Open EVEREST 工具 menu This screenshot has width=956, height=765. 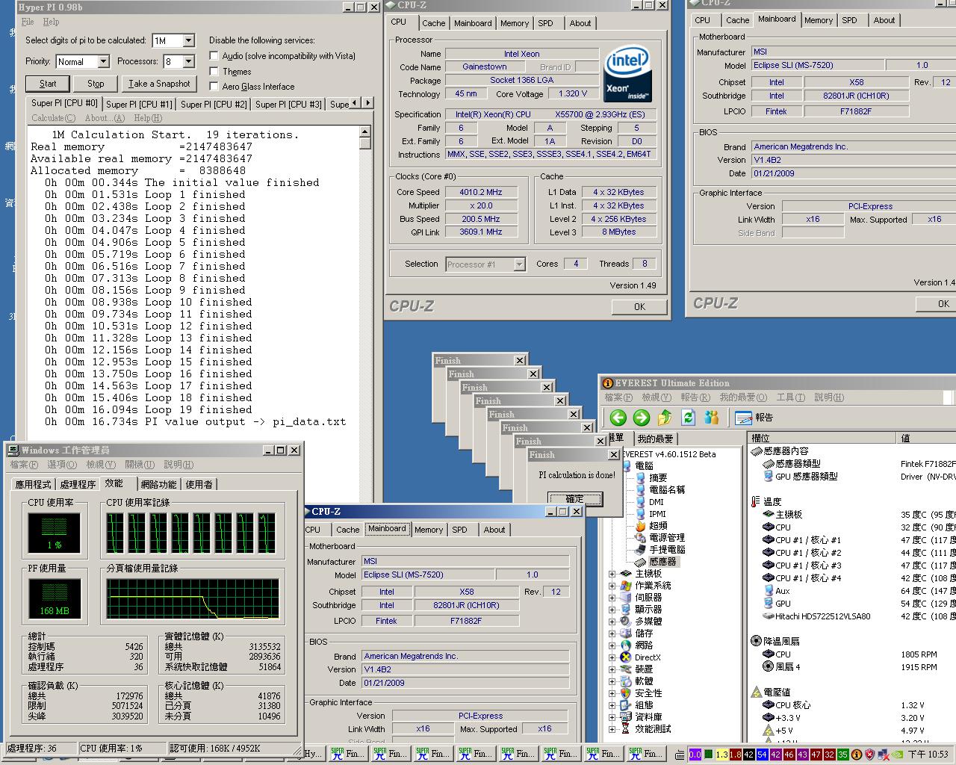click(x=790, y=397)
